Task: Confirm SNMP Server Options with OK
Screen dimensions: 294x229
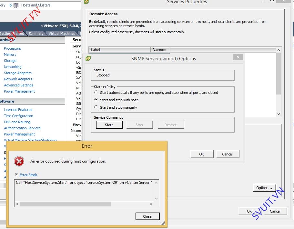Action: point(202,154)
